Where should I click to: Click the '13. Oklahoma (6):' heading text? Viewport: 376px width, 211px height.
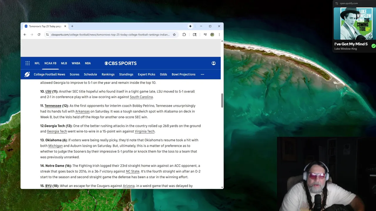pyautogui.click(x=54, y=140)
